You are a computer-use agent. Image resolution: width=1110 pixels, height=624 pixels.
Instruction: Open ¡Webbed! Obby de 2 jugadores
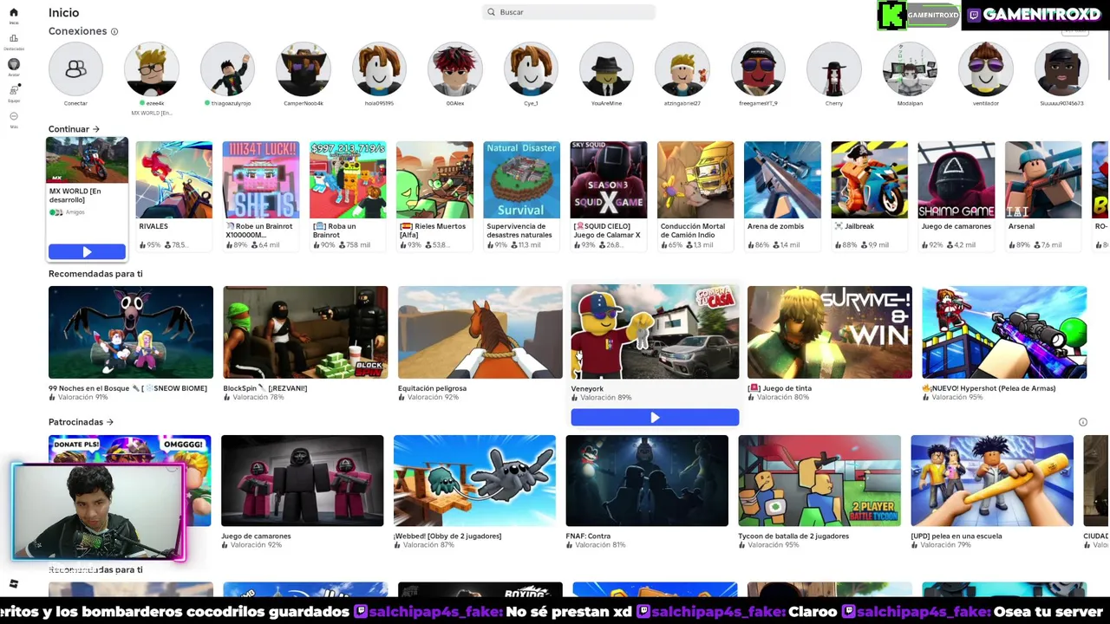click(x=474, y=480)
